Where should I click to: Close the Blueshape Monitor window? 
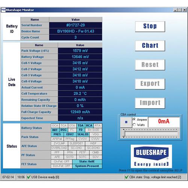point(184,10)
